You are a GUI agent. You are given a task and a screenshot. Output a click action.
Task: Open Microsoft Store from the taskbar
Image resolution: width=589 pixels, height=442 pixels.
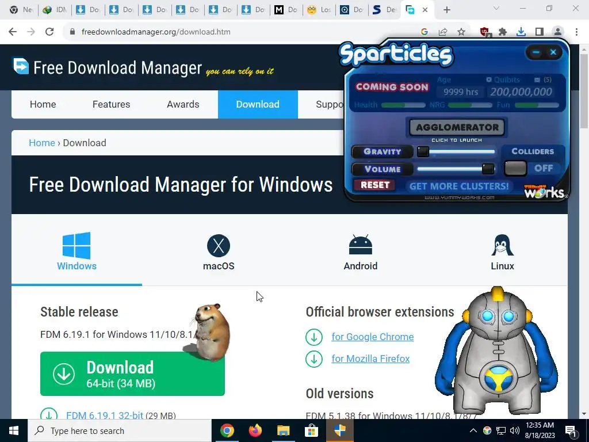(311, 430)
